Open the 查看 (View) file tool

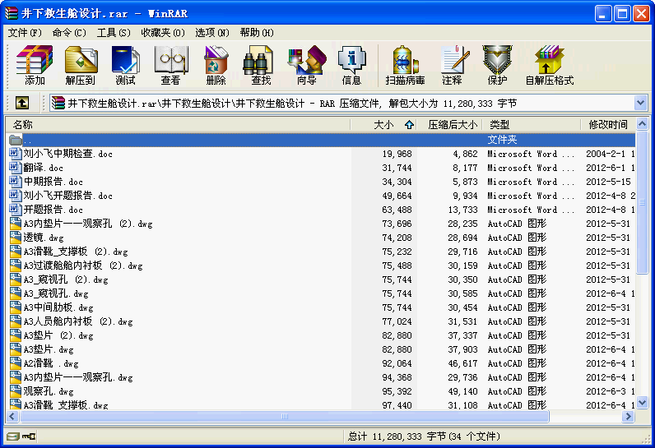pyautogui.click(x=170, y=66)
